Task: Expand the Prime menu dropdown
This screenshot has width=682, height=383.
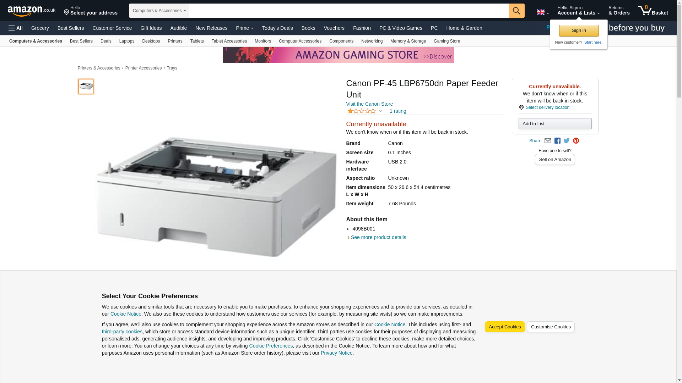Action: coord(245,28)
